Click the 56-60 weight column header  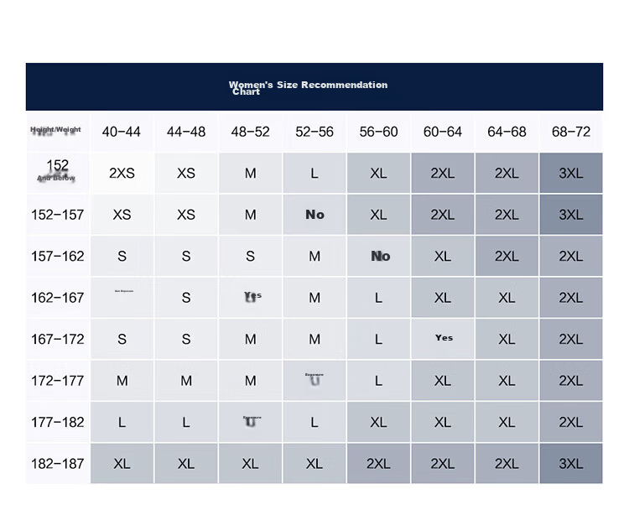coord(379,132)
